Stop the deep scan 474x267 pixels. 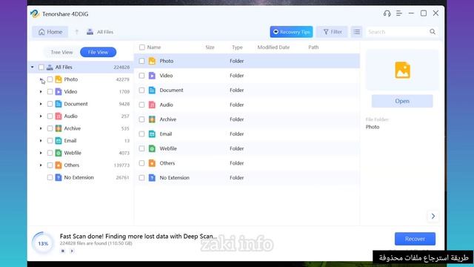63,251
